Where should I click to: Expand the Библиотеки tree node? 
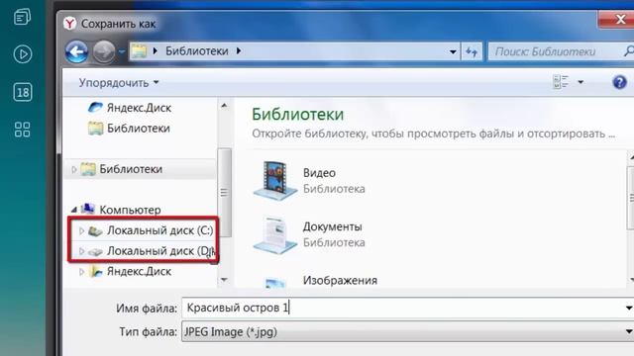(x=74, y=169)
